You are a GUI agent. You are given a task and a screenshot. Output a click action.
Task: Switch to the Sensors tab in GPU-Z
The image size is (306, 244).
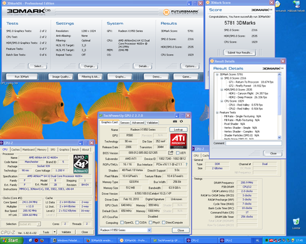click(x=125, y=123)
